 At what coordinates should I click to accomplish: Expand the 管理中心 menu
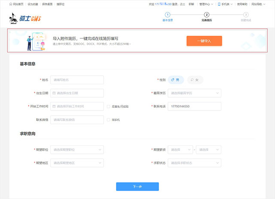coord(206,4)
